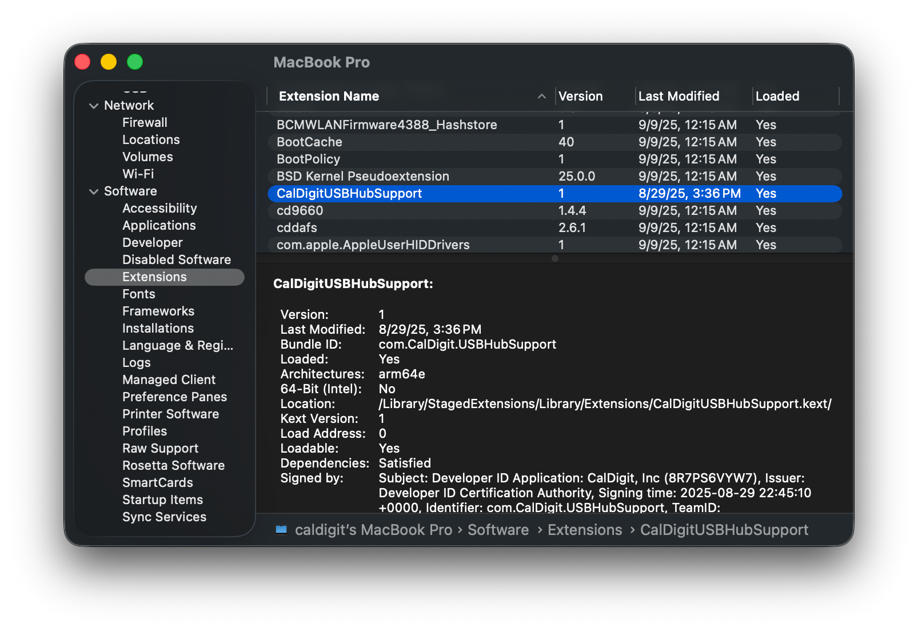The width and height of the screenshot is (918, 631).
Task: Click the sort arrow on Extension Name column
Action: coord(541,97)
